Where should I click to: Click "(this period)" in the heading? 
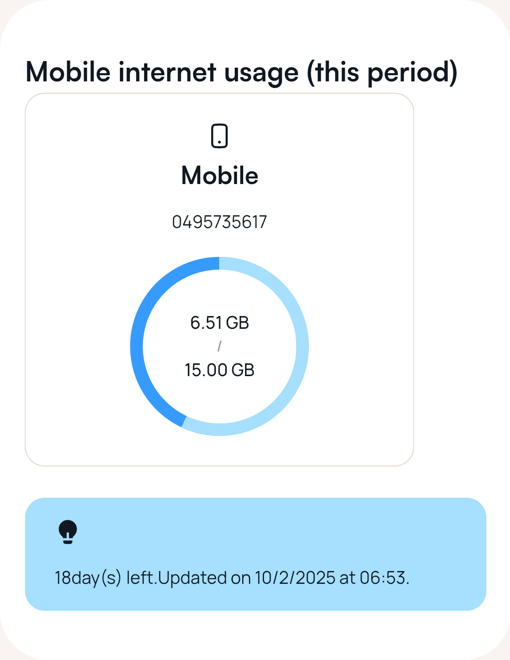pos(382,72)
